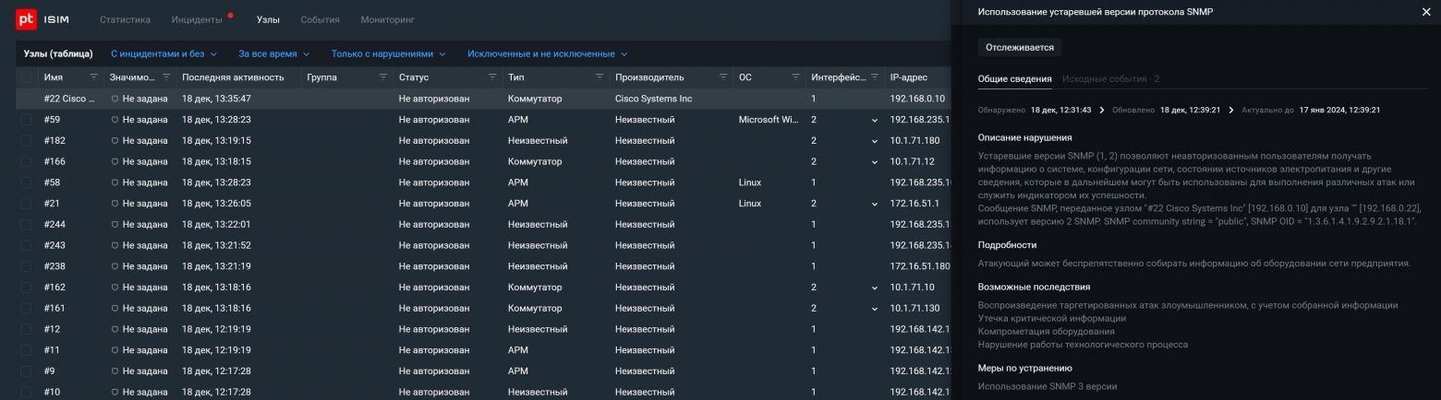Click filter icon in Тип column header
The width and height of the screenshot is (1441, 400).
click(599, 77)
